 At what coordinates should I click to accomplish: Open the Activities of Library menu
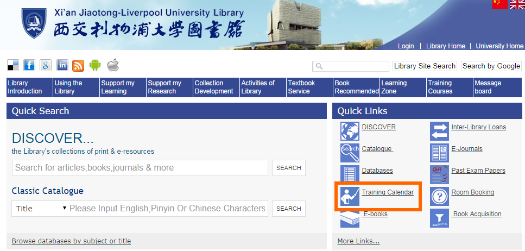(263, 87)
